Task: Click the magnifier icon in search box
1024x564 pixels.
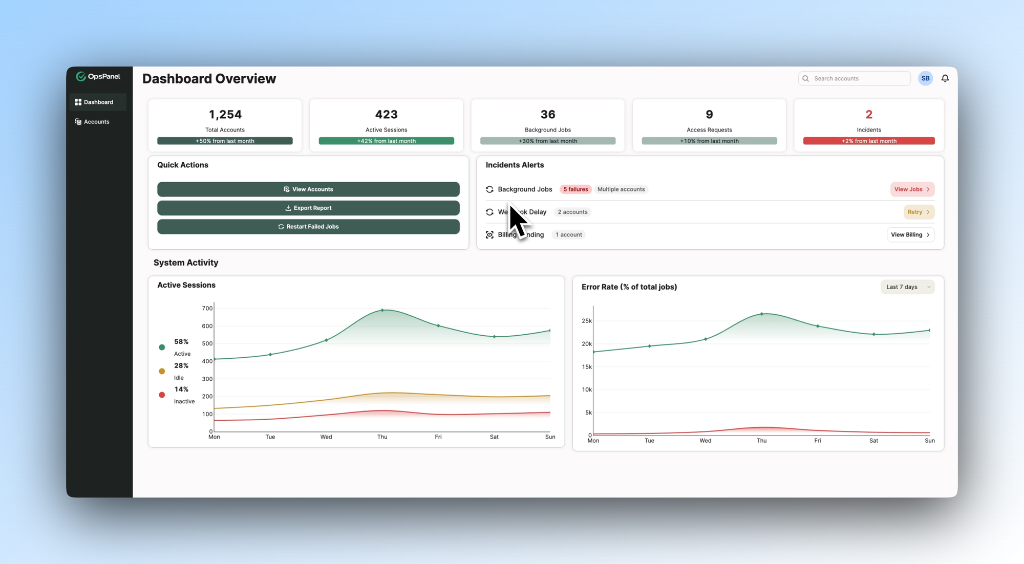Action: (805, 78)
